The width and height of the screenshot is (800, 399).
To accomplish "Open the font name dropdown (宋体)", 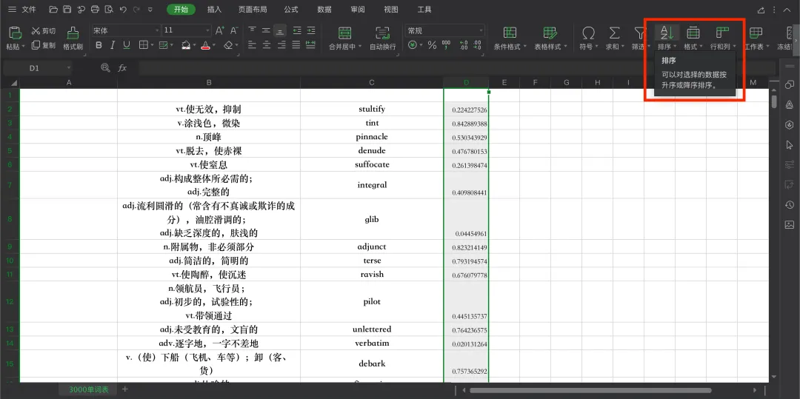I will (156, 30).
